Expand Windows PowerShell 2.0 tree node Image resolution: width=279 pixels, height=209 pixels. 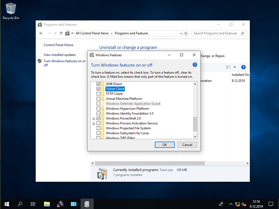(94, 119)
